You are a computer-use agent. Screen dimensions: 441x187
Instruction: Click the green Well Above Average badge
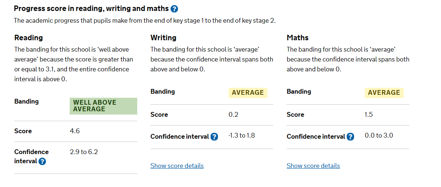(103, 106)
